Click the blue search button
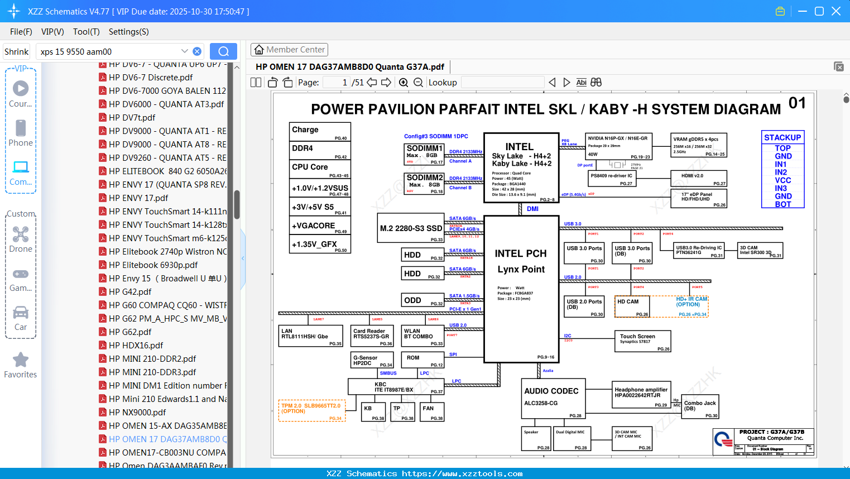The width and height of the screenshot is (850, 479). click(x=223, y=51)
